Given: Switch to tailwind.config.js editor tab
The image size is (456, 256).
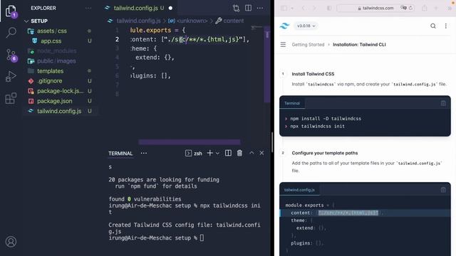Looking at the screenshot, I should click(x=135, y=8).
